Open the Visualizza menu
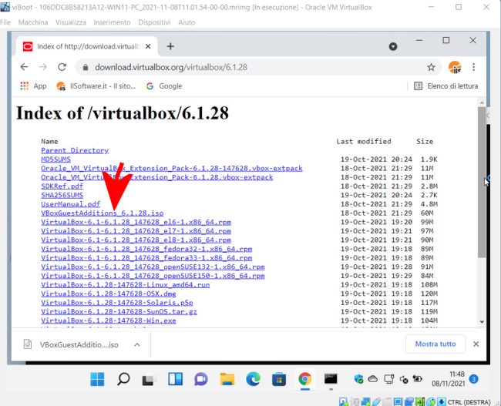Screen dimensions: 501x406 click(71, 22)
